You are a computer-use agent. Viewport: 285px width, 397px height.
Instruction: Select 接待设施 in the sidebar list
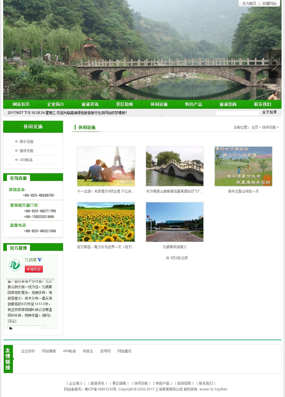(x=26, y=151)
